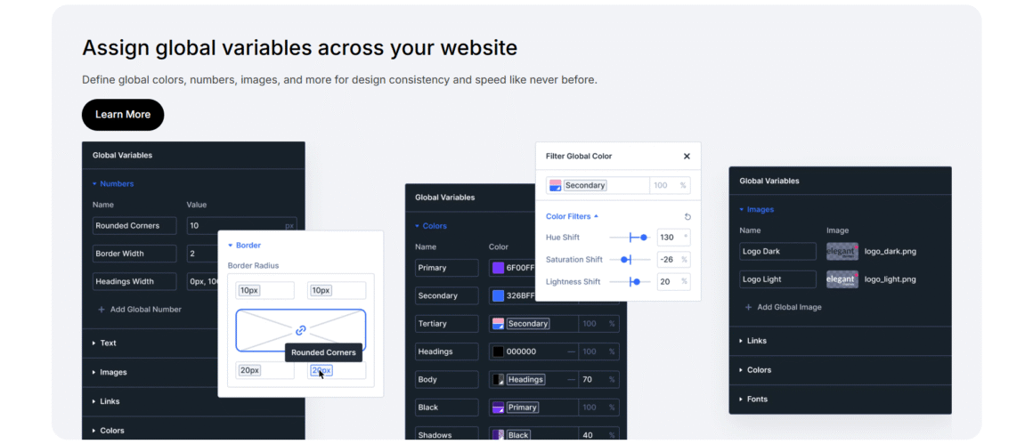Click the blue Secondary 326BFF color swatch
The width and height of the screenshot is (1033, 444).
click(x=498, y=296)
